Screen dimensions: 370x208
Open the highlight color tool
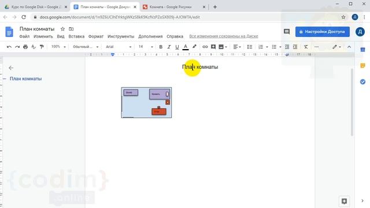coord(194,47)
